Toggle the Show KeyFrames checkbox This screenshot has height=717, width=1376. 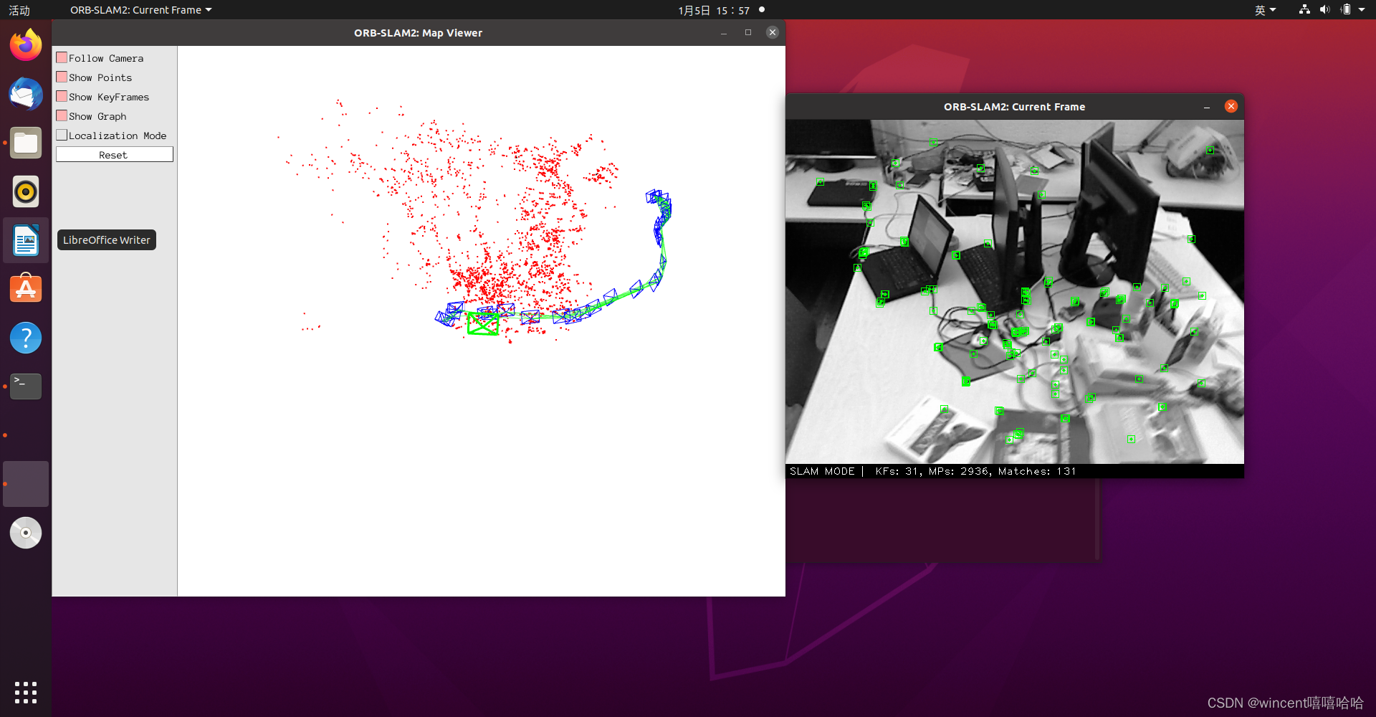point(62,97)
